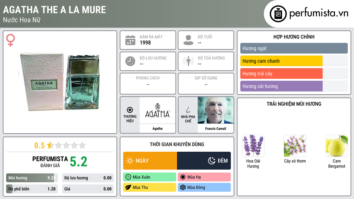This screenshot has height=199, width=354.
Task: Select the Đêm time-of-day segment
Action: point(204,161)
